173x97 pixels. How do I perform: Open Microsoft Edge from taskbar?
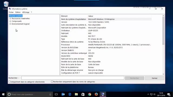(x=70, y=94)
